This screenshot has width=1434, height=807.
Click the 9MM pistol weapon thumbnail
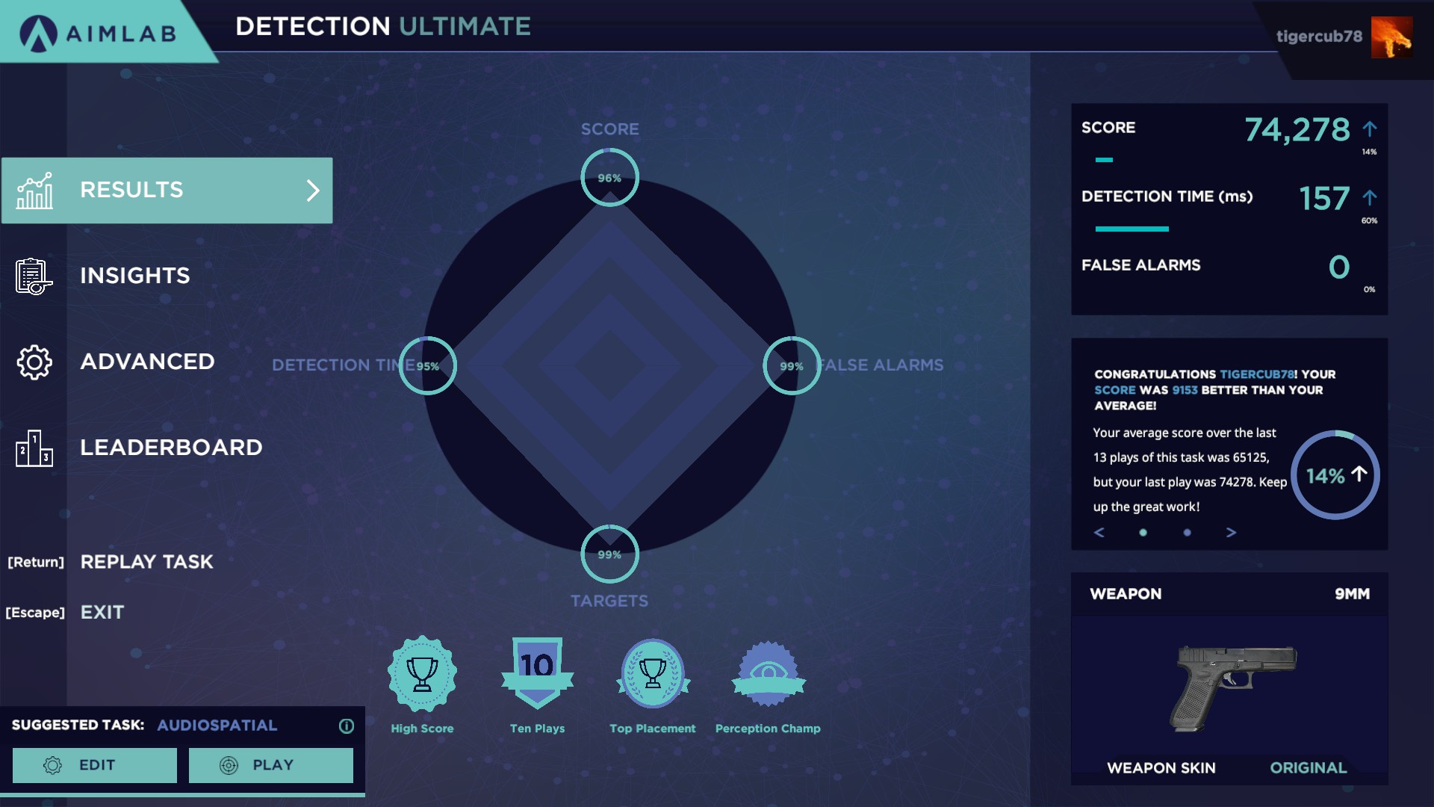[1232, 688]
